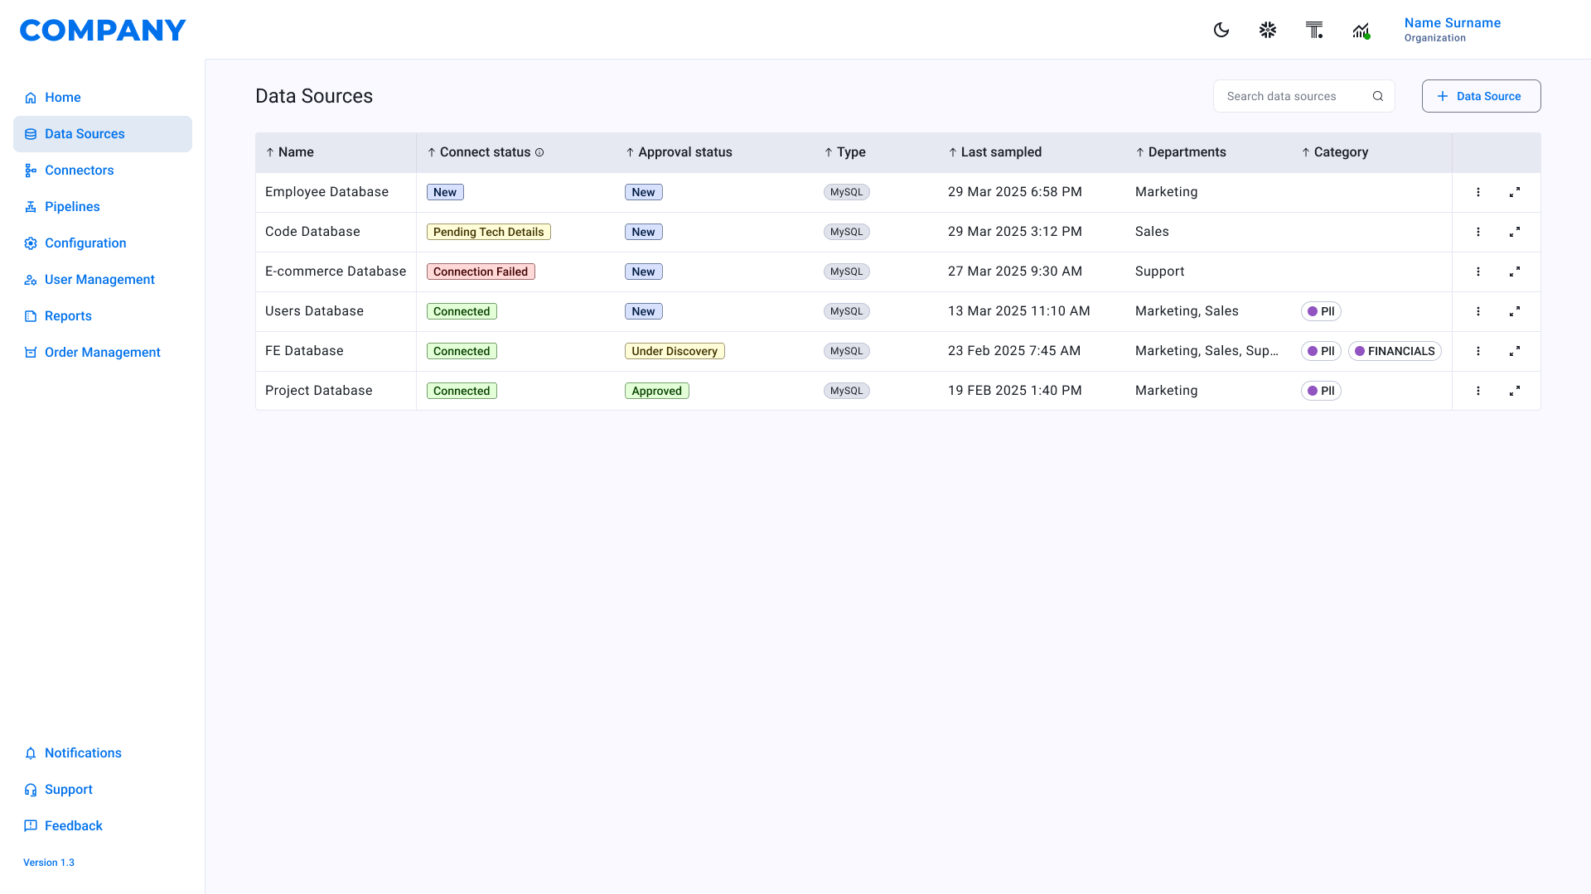Click the + Data Source button
Screen dimensions: 1591x894
coord(1481,96)
